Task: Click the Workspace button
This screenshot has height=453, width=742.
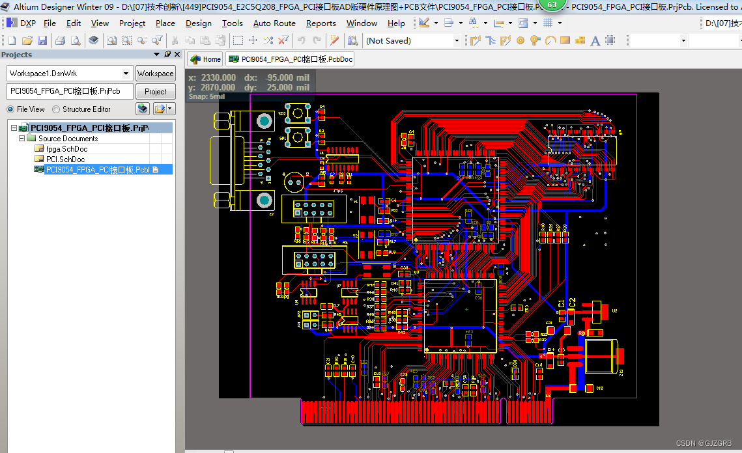Action: tap(155, 73)
